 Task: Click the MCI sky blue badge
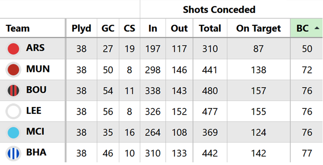[x=14, y=133]
